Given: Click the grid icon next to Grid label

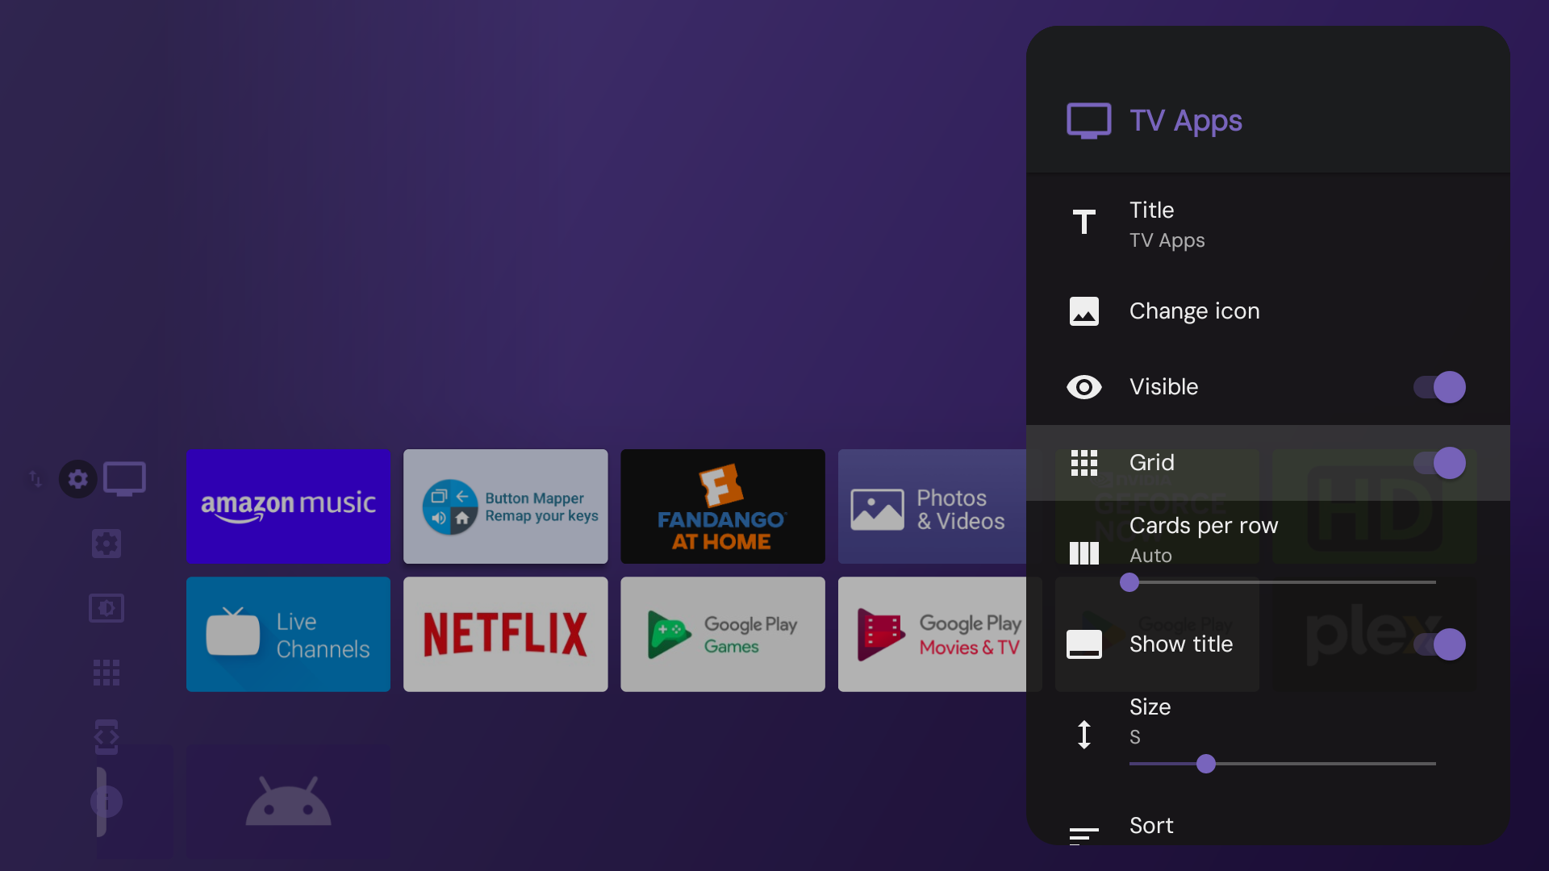Looking at the screenshot, I should (1084, 463).
